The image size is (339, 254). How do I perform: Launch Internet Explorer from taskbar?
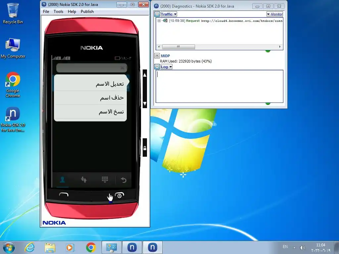(29, 247)
